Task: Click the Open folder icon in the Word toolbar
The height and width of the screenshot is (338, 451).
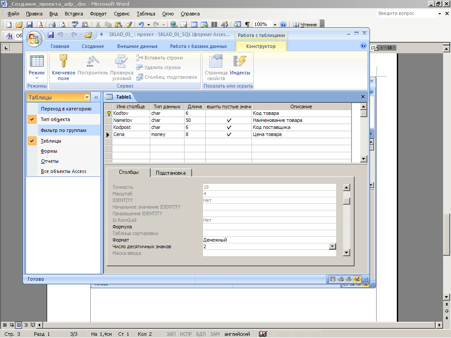Action: point(19,25)
